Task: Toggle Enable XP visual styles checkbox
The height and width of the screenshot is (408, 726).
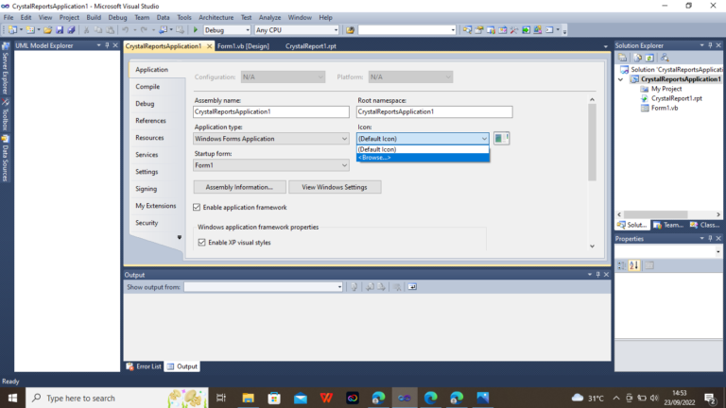Action: [202, 243]
